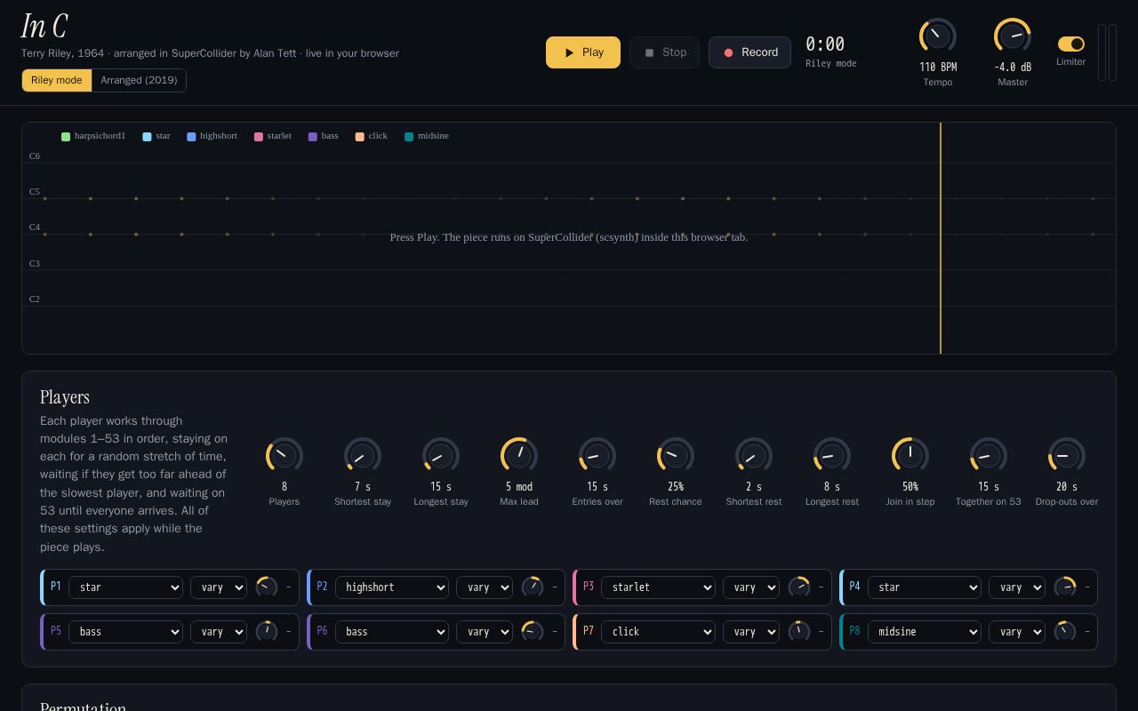Click the P5 player level knob

click(267, 632)
